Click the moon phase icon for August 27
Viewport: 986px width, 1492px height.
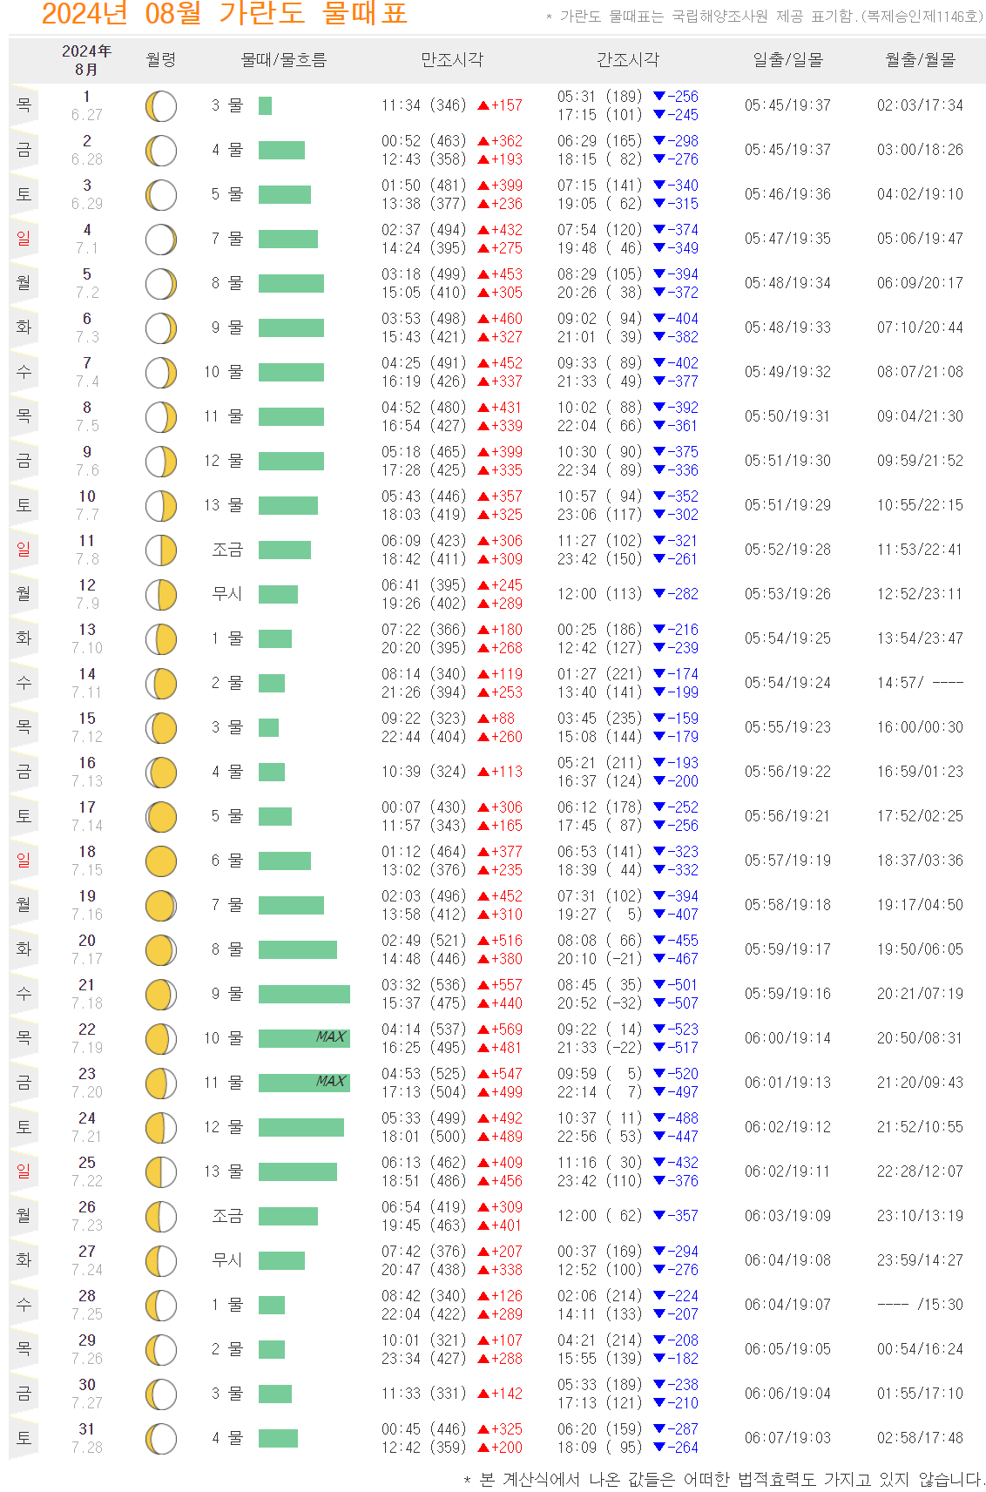point(161,1261)
